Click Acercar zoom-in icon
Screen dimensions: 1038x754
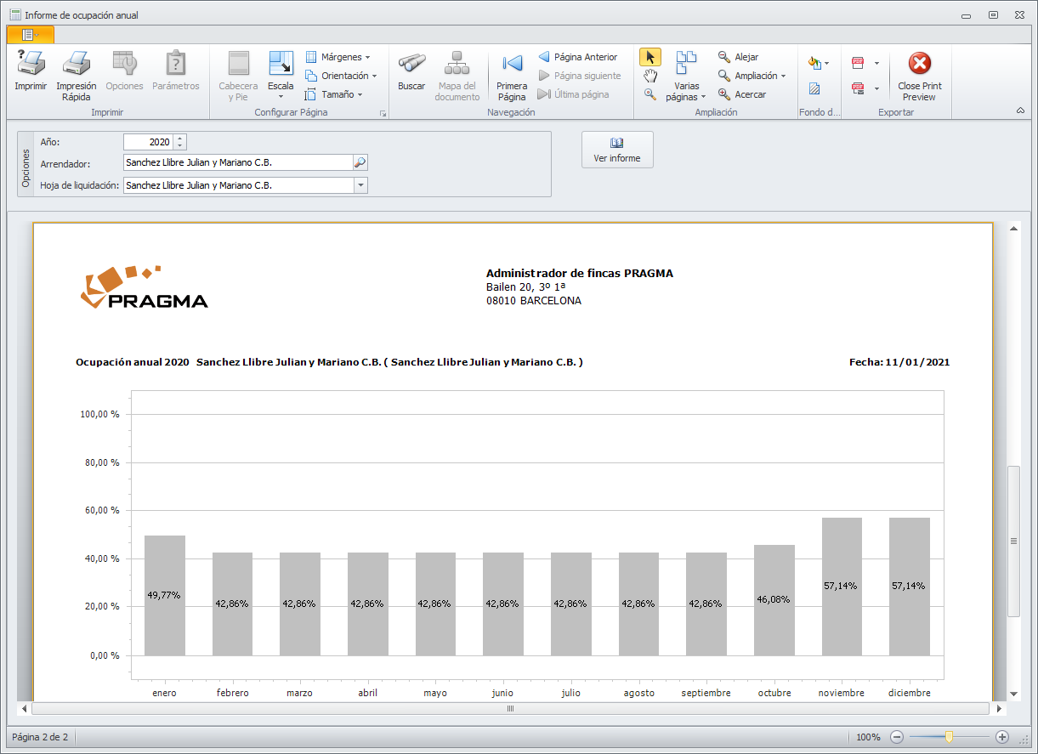(724, 94)
